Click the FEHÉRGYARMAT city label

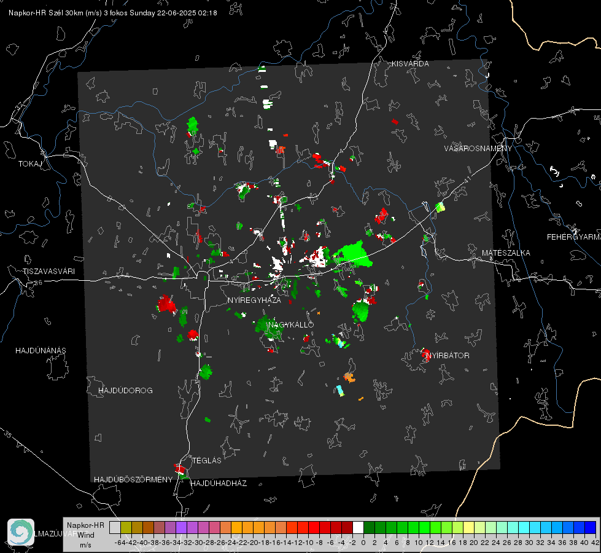[x=574, y=237]
